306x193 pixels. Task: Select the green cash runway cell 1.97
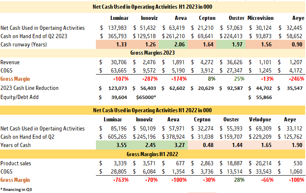[231, 44]
